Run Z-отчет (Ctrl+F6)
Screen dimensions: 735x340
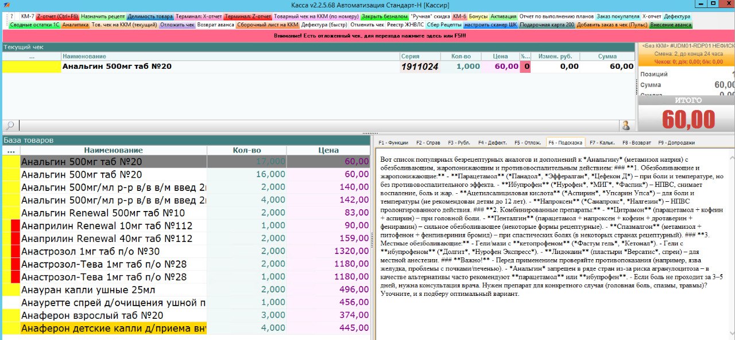(57, 17)
